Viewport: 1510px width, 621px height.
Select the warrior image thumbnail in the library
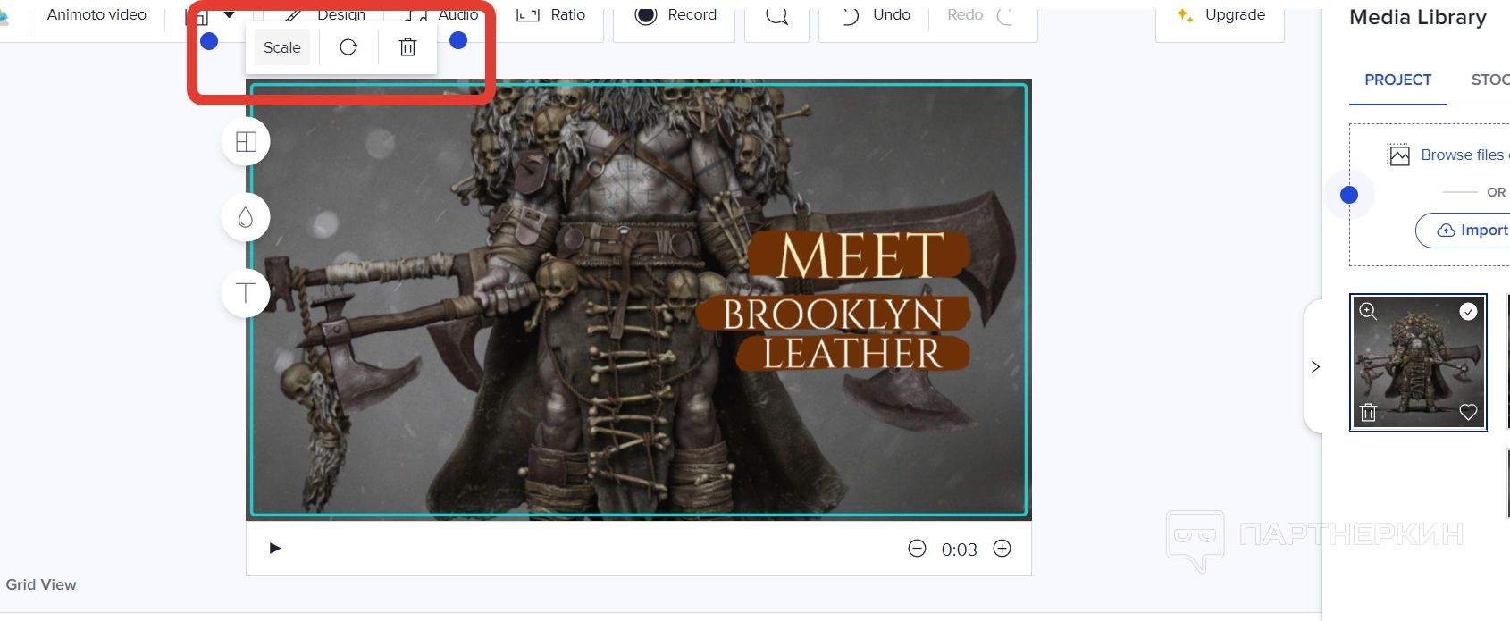click(1418, 363)
